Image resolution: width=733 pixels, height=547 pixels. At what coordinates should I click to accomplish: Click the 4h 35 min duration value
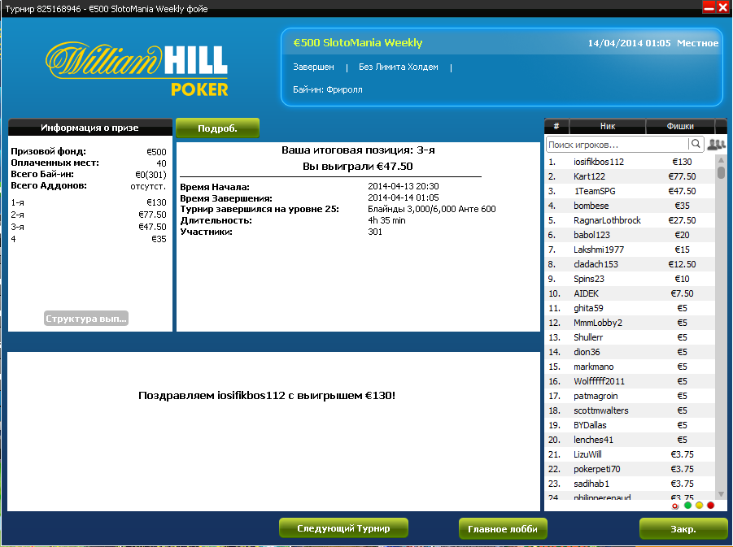[x=386, y=220]
